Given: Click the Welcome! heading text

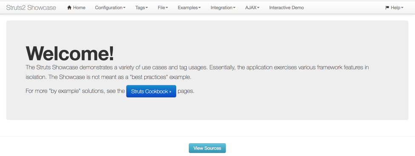Looking at the screenshot, I should 70,54.
